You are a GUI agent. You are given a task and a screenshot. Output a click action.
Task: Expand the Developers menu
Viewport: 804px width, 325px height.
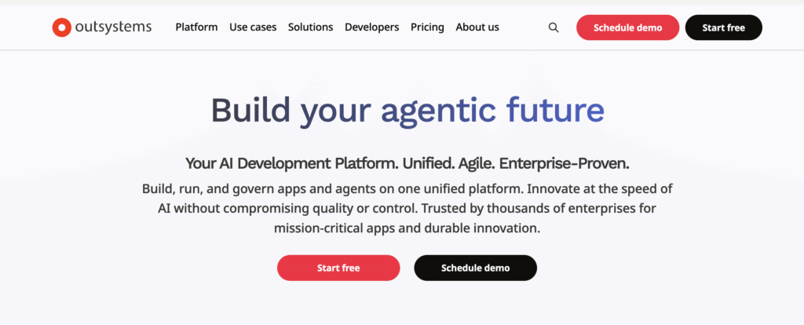coord(371,27)
